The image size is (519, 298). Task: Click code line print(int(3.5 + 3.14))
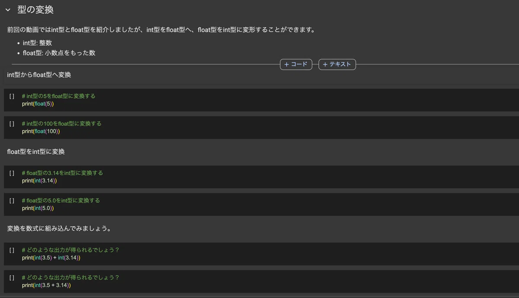pyautogui.click(x=46, y=285)
